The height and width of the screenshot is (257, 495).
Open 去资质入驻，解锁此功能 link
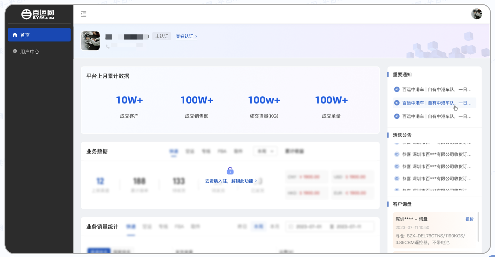coord(231,181)
